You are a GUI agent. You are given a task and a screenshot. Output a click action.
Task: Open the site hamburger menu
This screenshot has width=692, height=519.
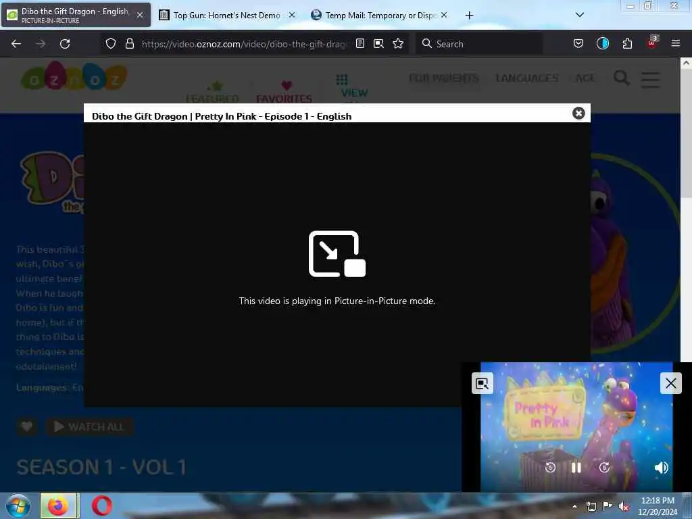point(651,80)
